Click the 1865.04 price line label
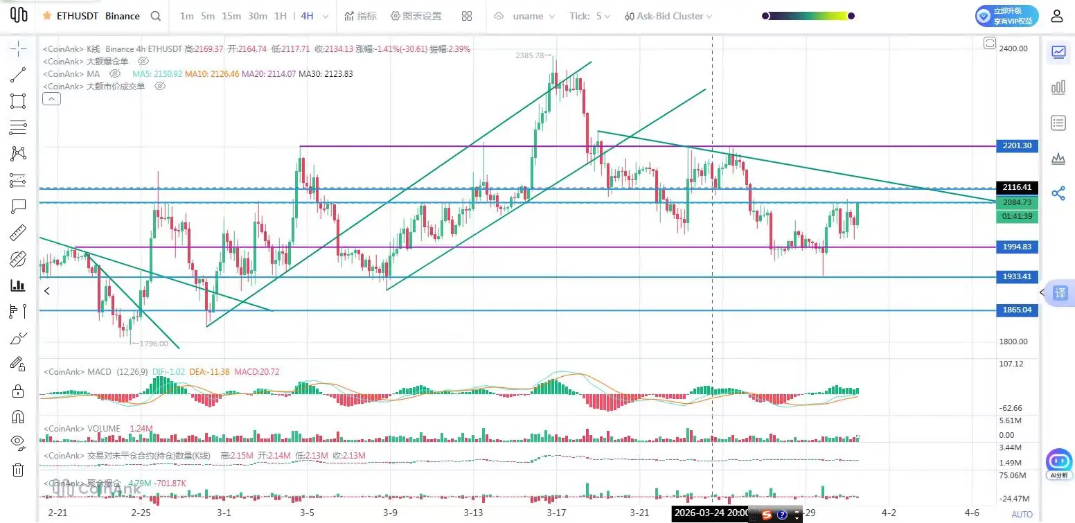 (x=1017, y=310)
